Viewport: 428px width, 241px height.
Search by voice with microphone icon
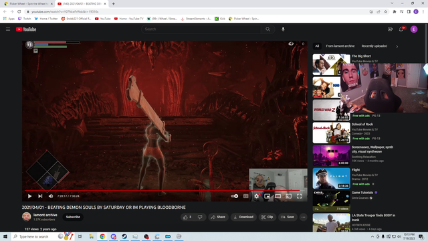[x=283, y=29]
